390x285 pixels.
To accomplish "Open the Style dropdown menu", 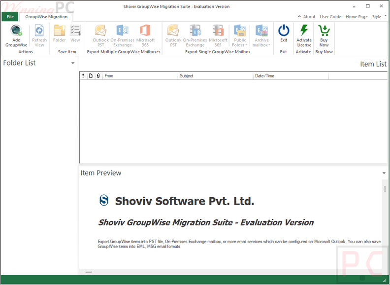I will pyautogui.click(x=379, y=17).
